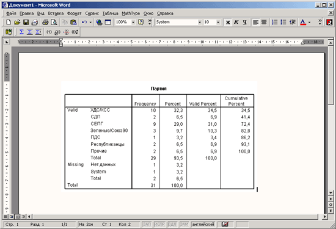Toggle align left paragraph button

[x=255, y=22]
